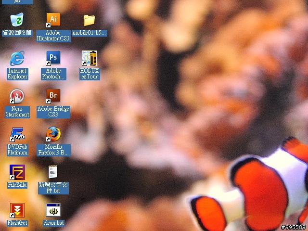Click the "Adobe Bridge CS3" label
308x231 pixels.
(x=53, y=112)
